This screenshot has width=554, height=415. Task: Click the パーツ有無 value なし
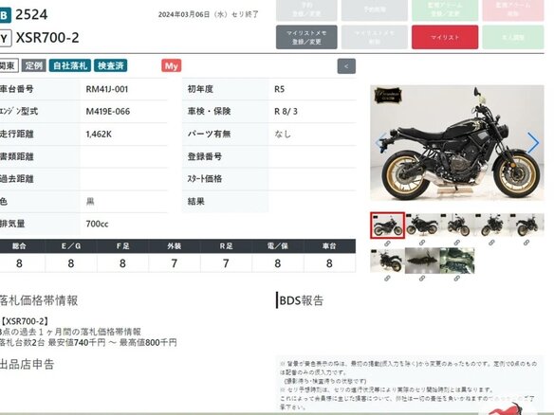pos(283,135)
